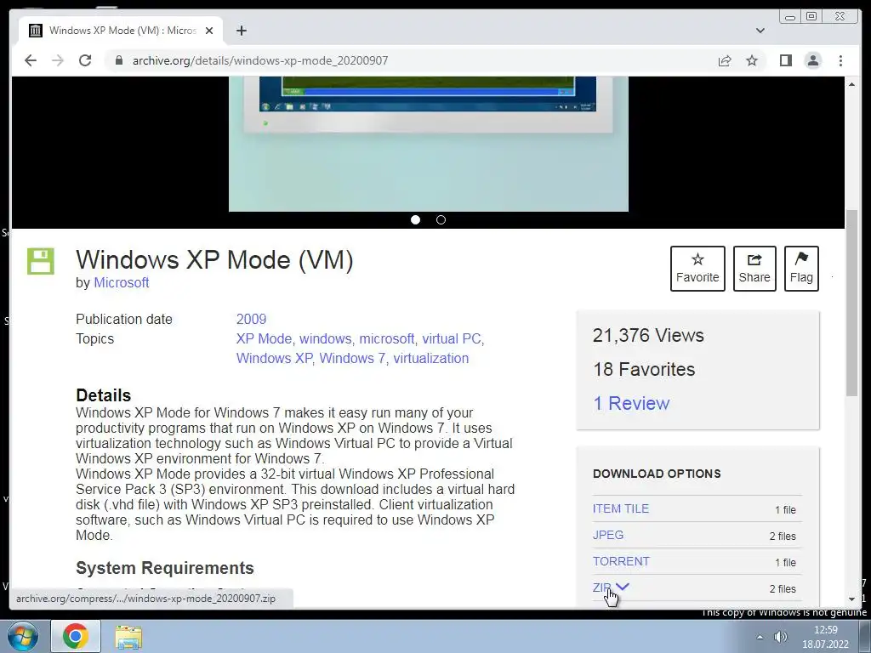Open the 1 Review link
Screen dimensions: 871x653
[x=631, y=403]
